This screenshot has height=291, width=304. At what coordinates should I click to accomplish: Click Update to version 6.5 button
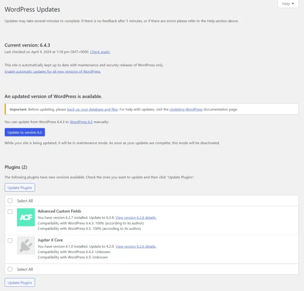click(x=25, y=132)
